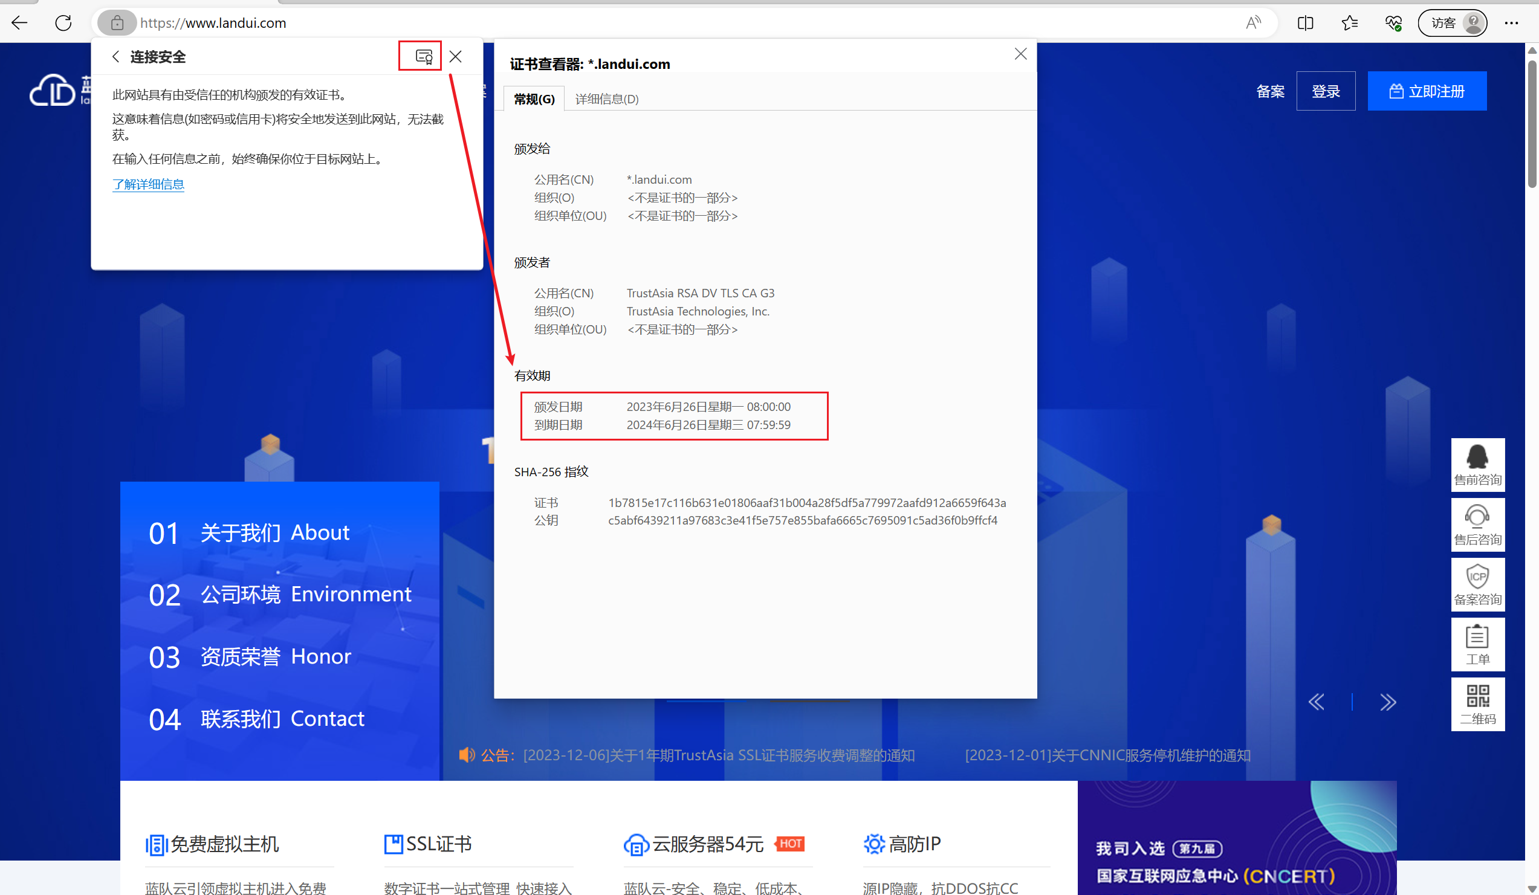This screenshot has width=1539, height=895.
Task: Click the 备案 nav link
Action: 1270,92
